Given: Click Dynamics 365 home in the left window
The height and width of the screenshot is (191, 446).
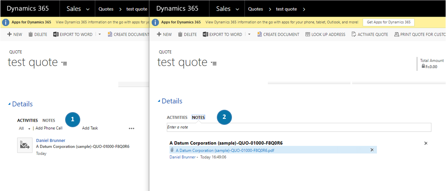Looking at the screenshot, I should [28, 8].
